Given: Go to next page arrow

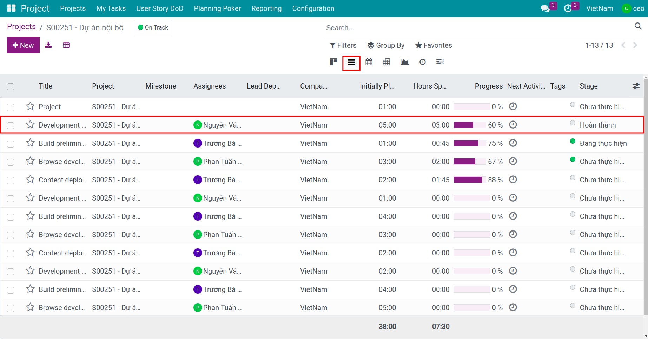Looking at the screenshot, I should tap(635, 45).
